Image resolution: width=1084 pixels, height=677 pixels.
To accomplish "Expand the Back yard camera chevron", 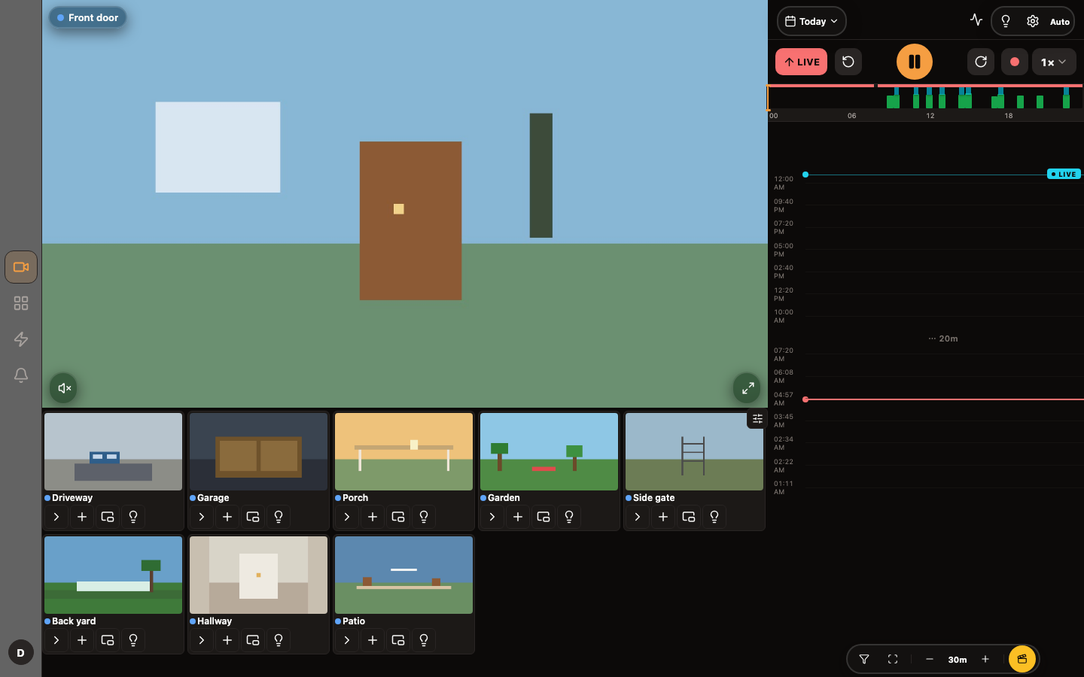I will [x=56, y=640].
